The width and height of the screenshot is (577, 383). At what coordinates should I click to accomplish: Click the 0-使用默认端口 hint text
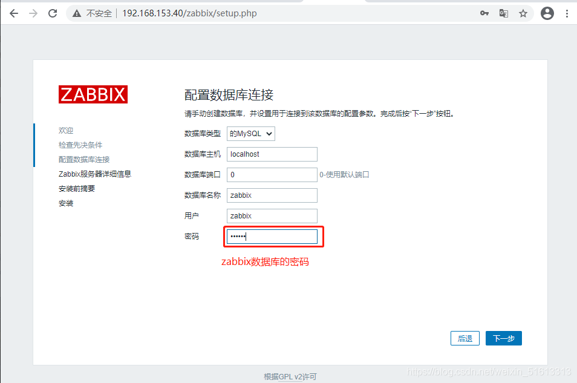pyautogui.click(x=344, y=175)
